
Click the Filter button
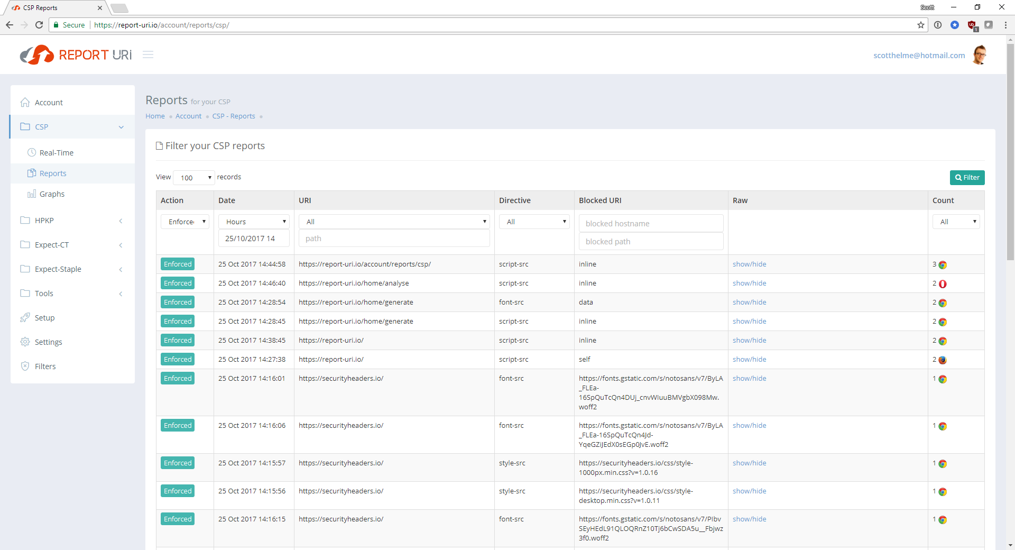[x=967, y=178]
